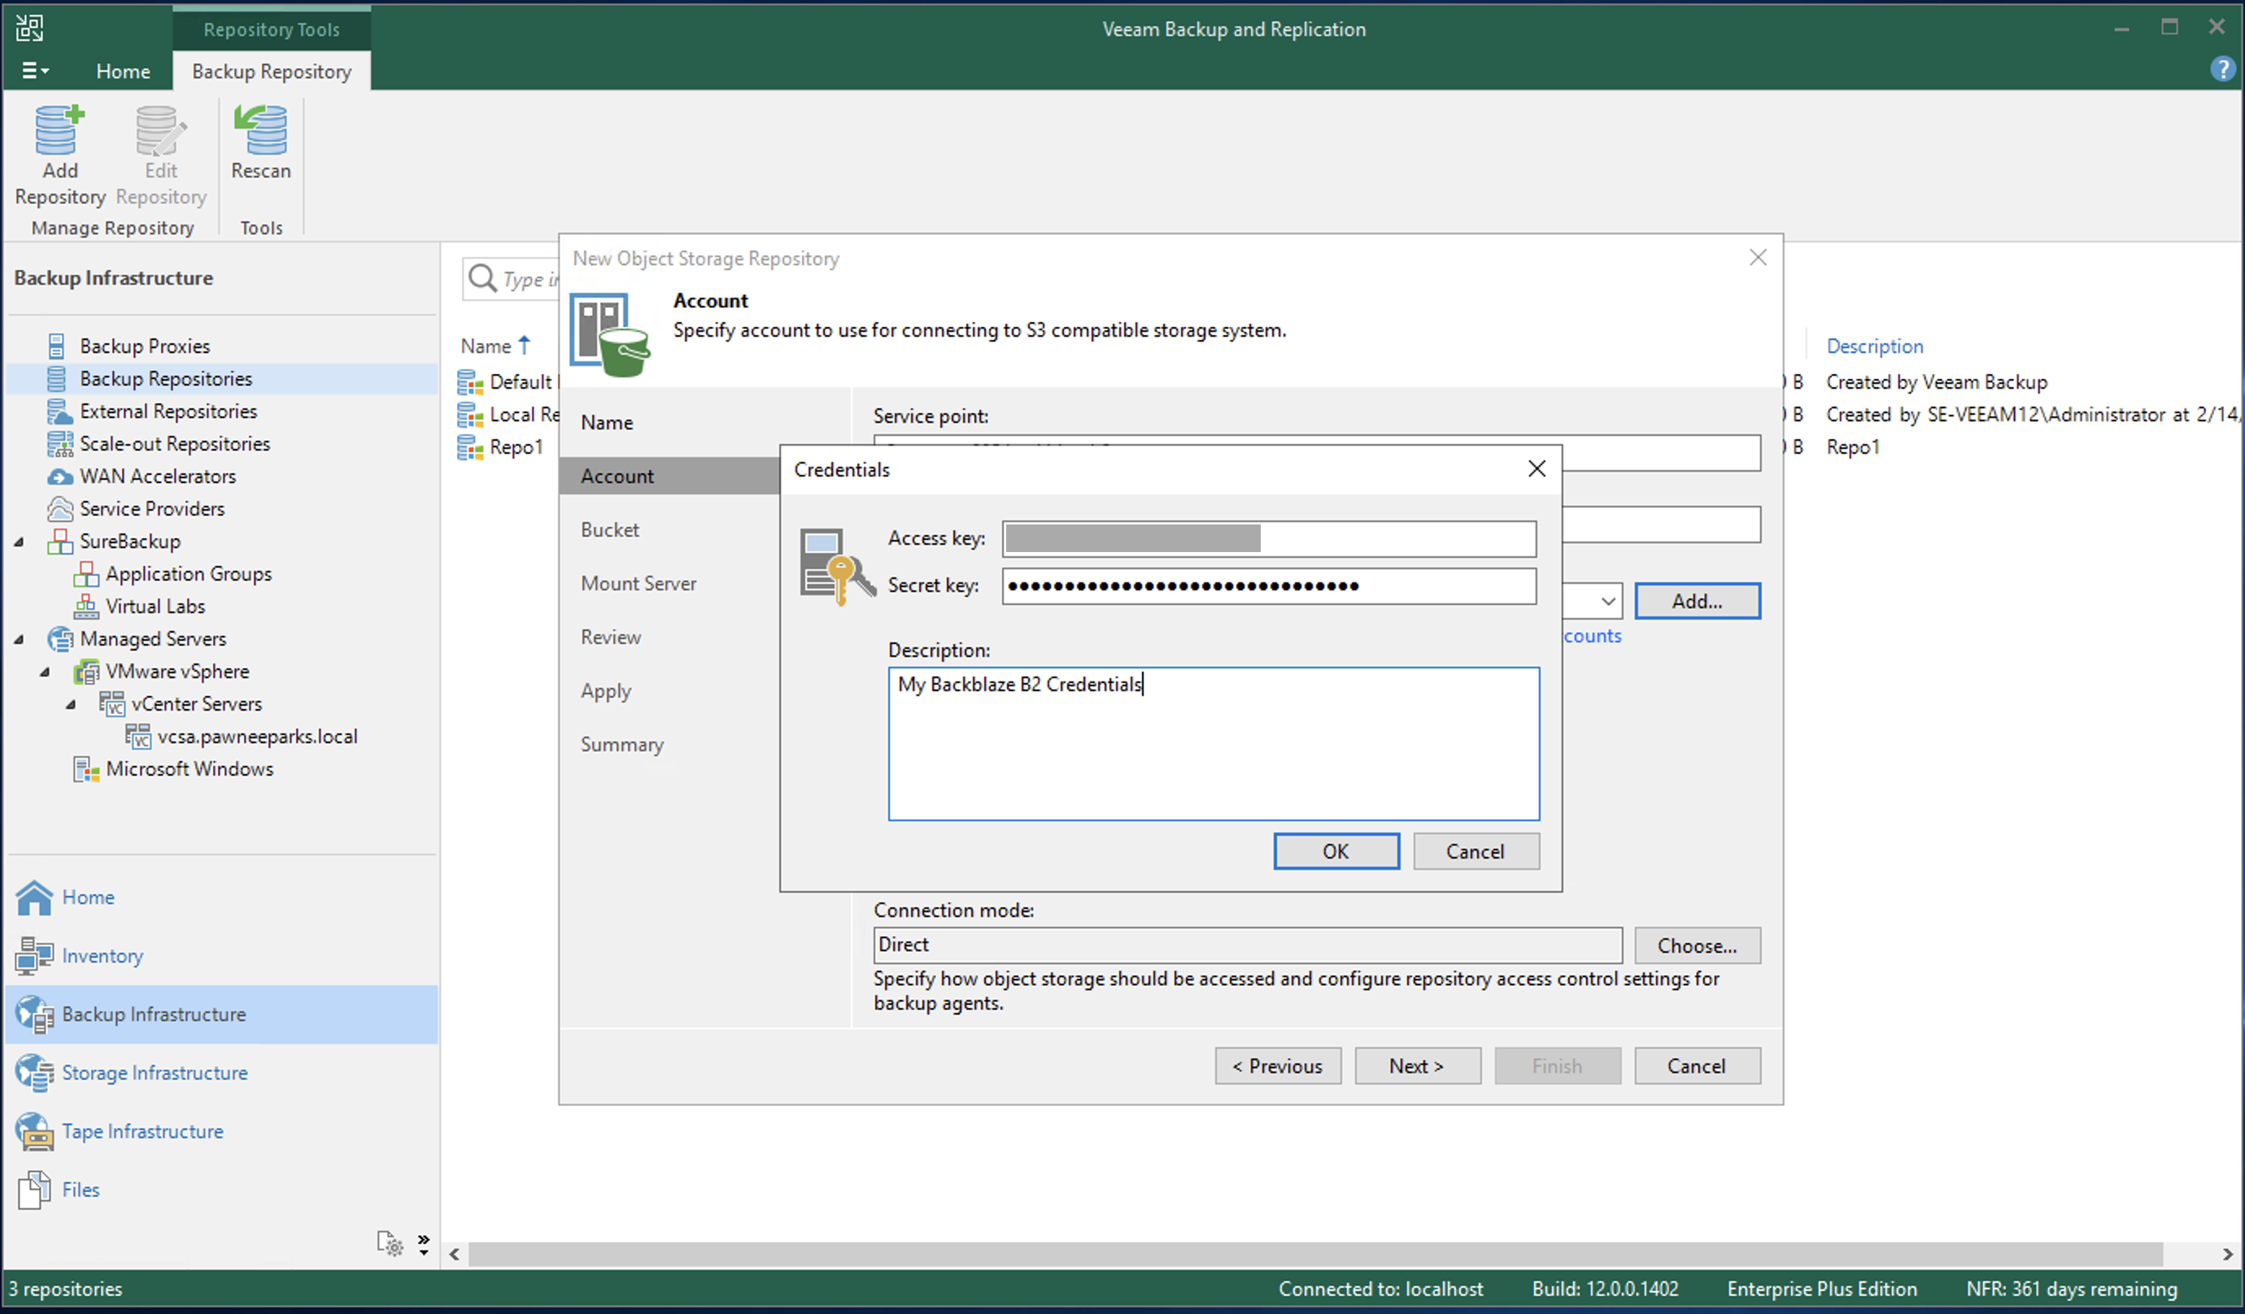2245x1314 pixels.
Task: Click the Access key field
Action: point(1269,539)
